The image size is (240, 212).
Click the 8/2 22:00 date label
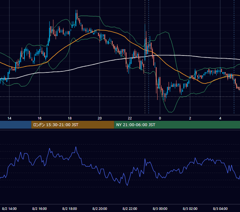(x=130, y=208)
